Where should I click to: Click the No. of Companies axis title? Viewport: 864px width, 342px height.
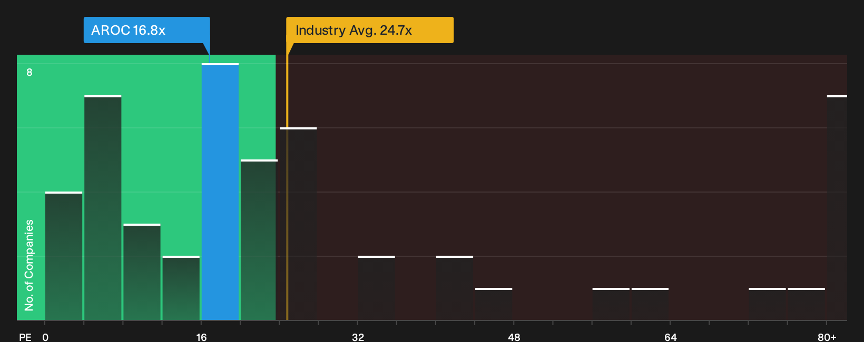(x=29, y=265)
